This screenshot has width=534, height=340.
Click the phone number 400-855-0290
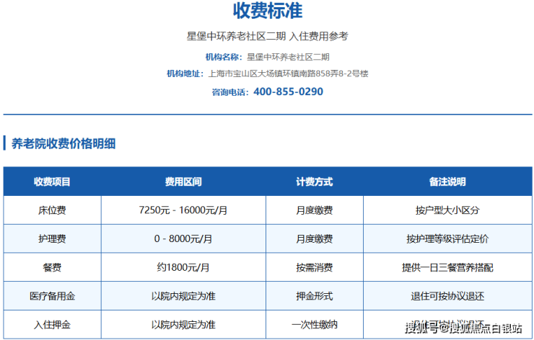click(288, 91)
